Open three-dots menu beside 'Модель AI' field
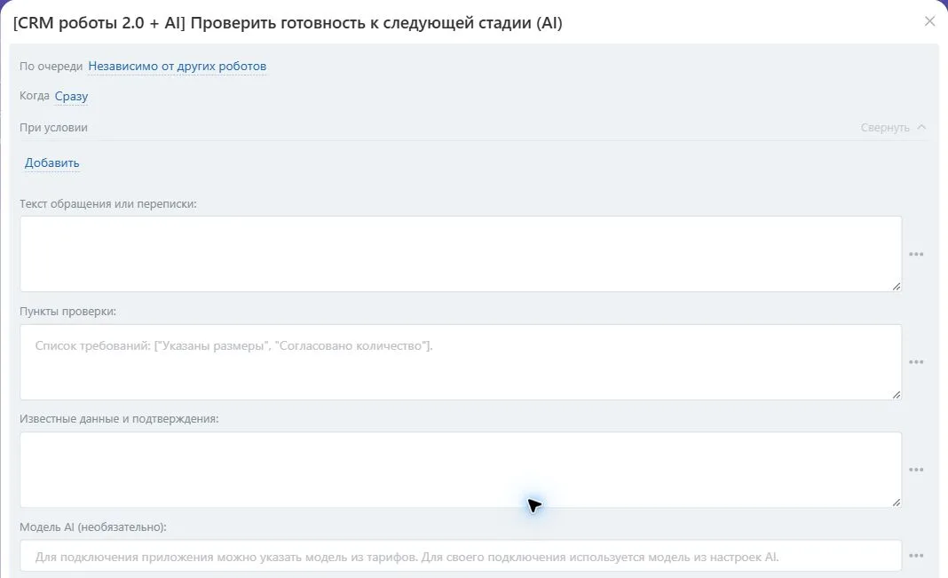The height and width of the screenshot is (578, 948). coord(916,556)
